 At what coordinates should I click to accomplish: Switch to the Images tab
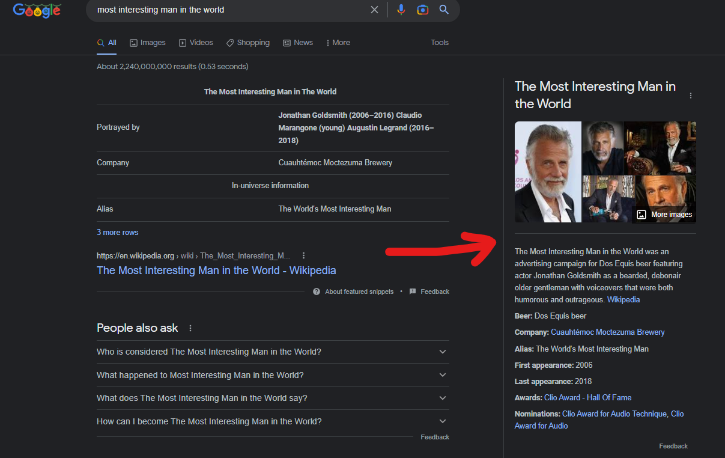coord(148,43)
